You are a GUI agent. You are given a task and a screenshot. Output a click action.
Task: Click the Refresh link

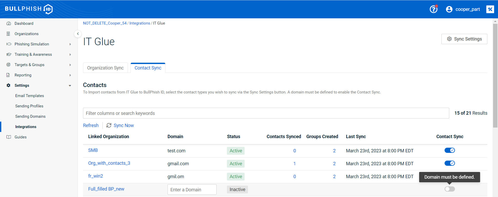91,125
